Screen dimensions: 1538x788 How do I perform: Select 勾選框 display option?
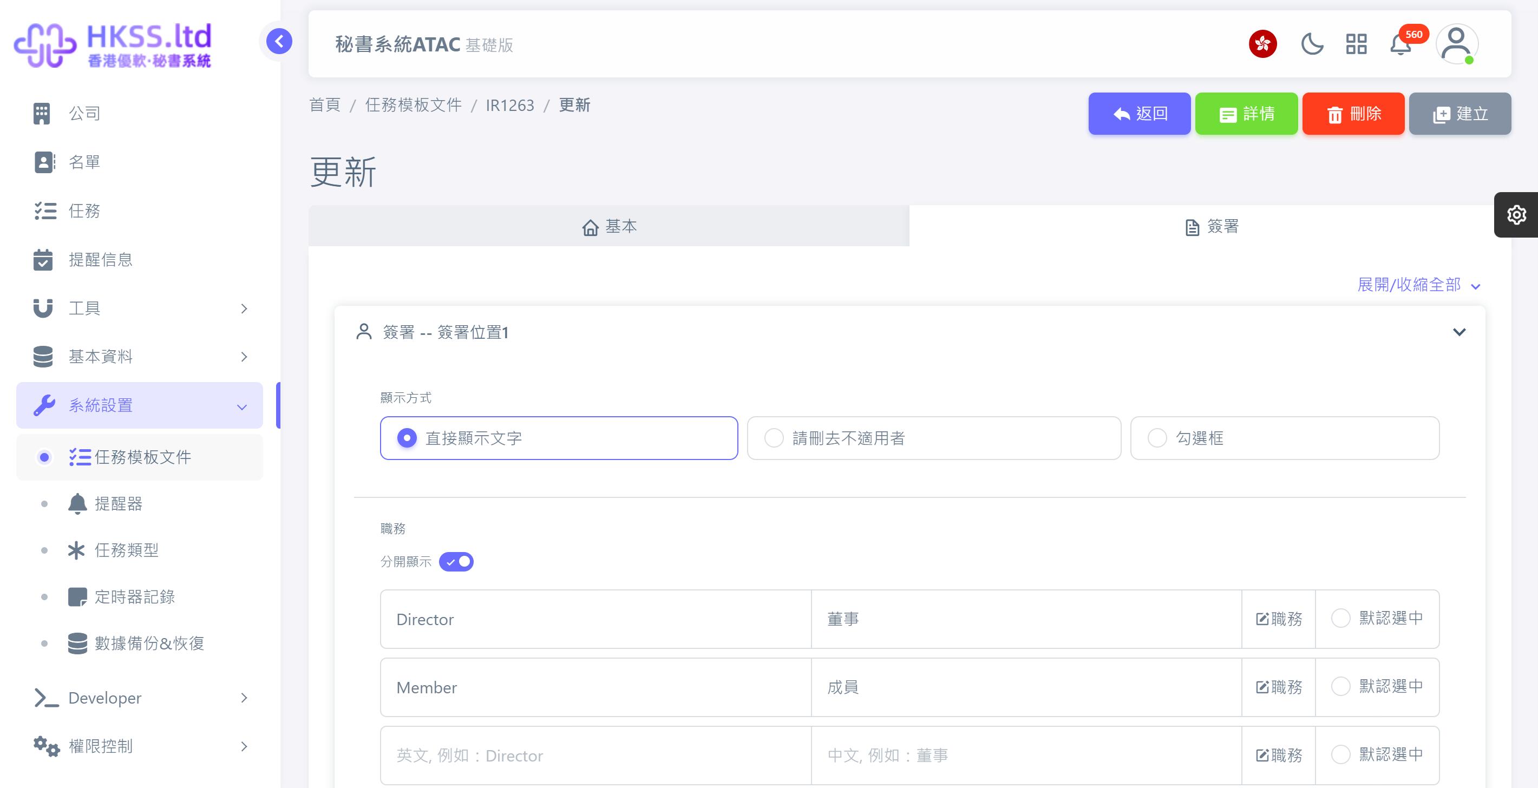[x=1285, y=438]
